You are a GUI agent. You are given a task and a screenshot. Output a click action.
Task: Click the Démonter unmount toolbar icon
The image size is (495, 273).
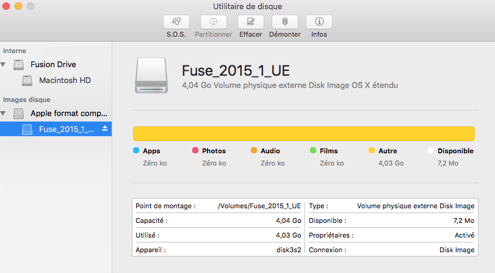pyautogui.click(x=284, y=21)
